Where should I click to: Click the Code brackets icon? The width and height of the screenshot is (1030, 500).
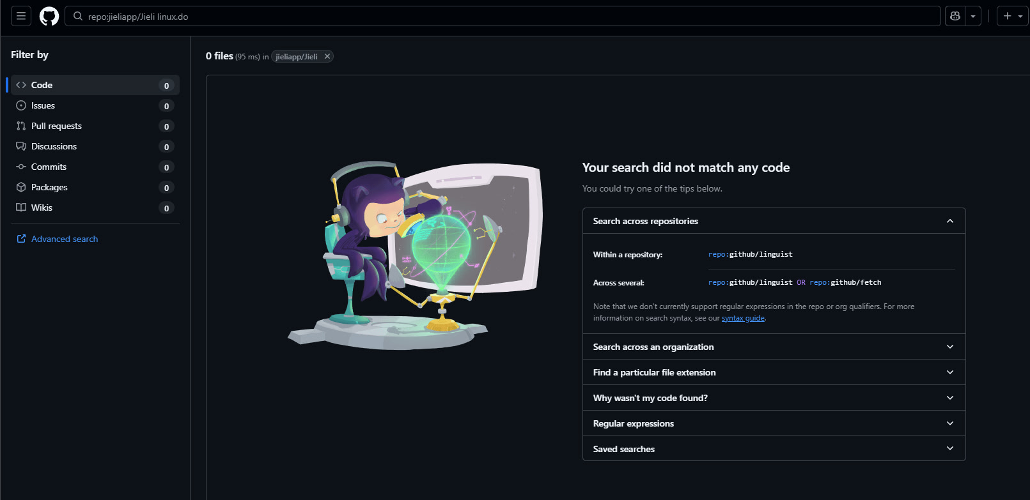(x=21, y=85)
